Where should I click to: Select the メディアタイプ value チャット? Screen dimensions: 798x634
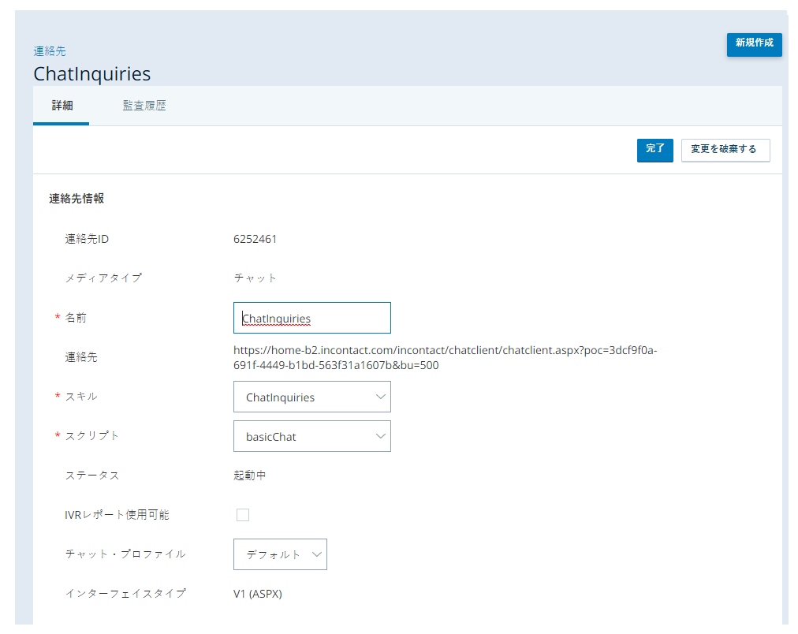click(255, 278)
